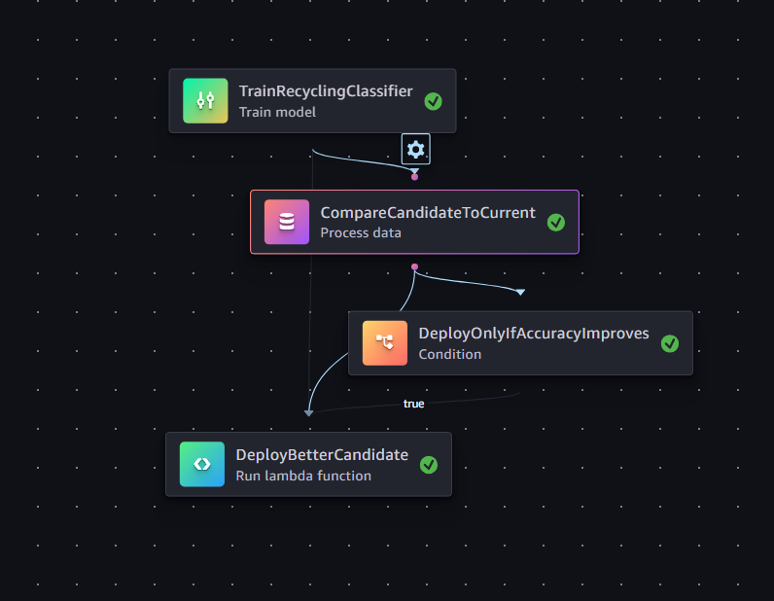Click the CompareCandidateToCurrent process data icon

[287, 222]
